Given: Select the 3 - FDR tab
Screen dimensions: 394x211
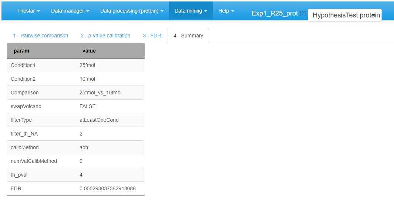Looking at the screenshot, I should click(x=152, y=36).
